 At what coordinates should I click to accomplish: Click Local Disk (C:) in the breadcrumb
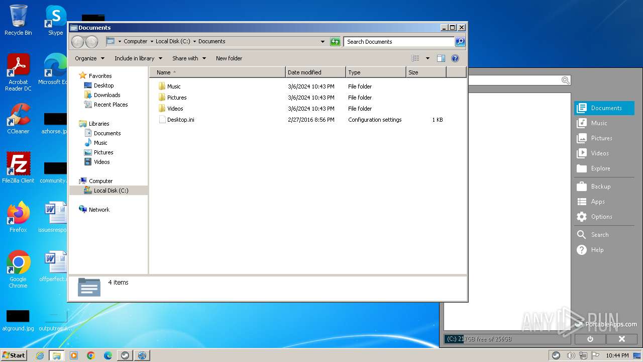173,42
